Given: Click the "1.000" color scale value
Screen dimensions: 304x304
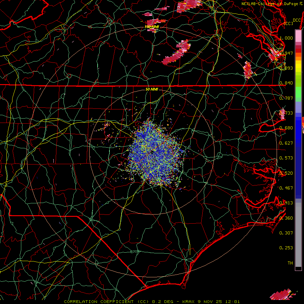Looking at the screenshot, I should coord(286,38).
